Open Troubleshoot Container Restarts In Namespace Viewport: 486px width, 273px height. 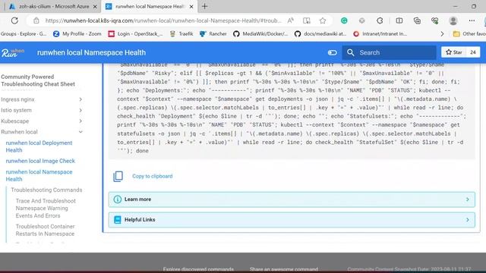tap(46, 230)
